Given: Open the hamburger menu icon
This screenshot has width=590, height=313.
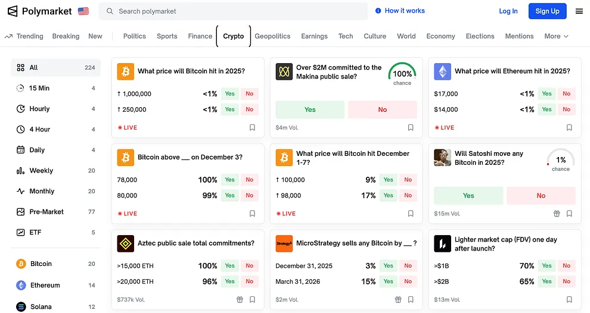Looking at the screenshot, I should [x=579, y=11].
